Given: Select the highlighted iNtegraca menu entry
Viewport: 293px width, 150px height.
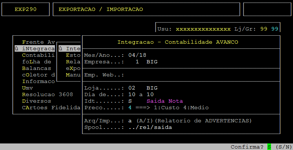Looking at the screenshot, I should click(35, 49).
